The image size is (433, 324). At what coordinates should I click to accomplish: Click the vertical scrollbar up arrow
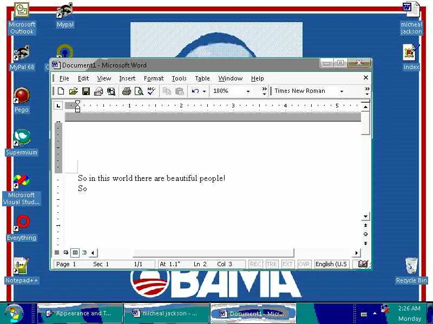(366, 106)
